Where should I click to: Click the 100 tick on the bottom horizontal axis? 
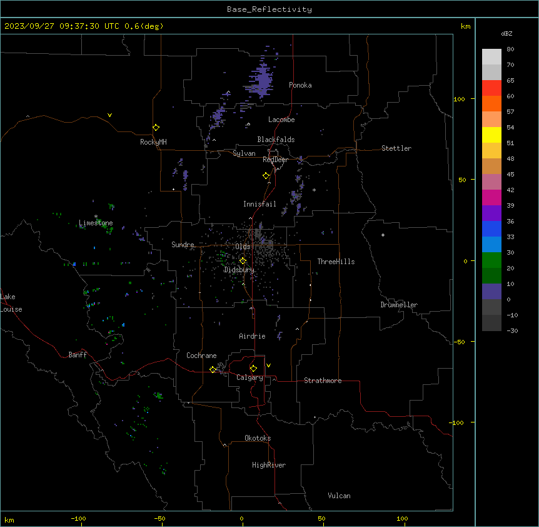pyautogui.click(x=402, y=518)
